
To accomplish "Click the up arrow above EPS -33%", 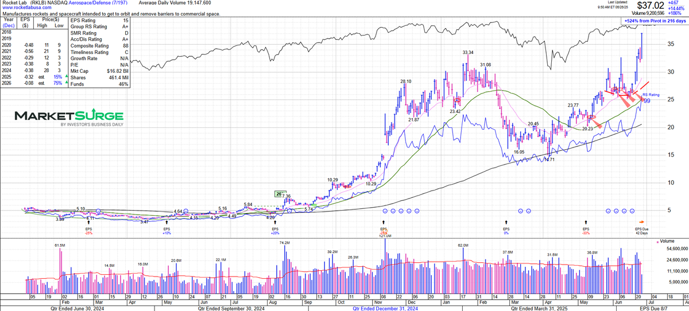I will (586, 222).
